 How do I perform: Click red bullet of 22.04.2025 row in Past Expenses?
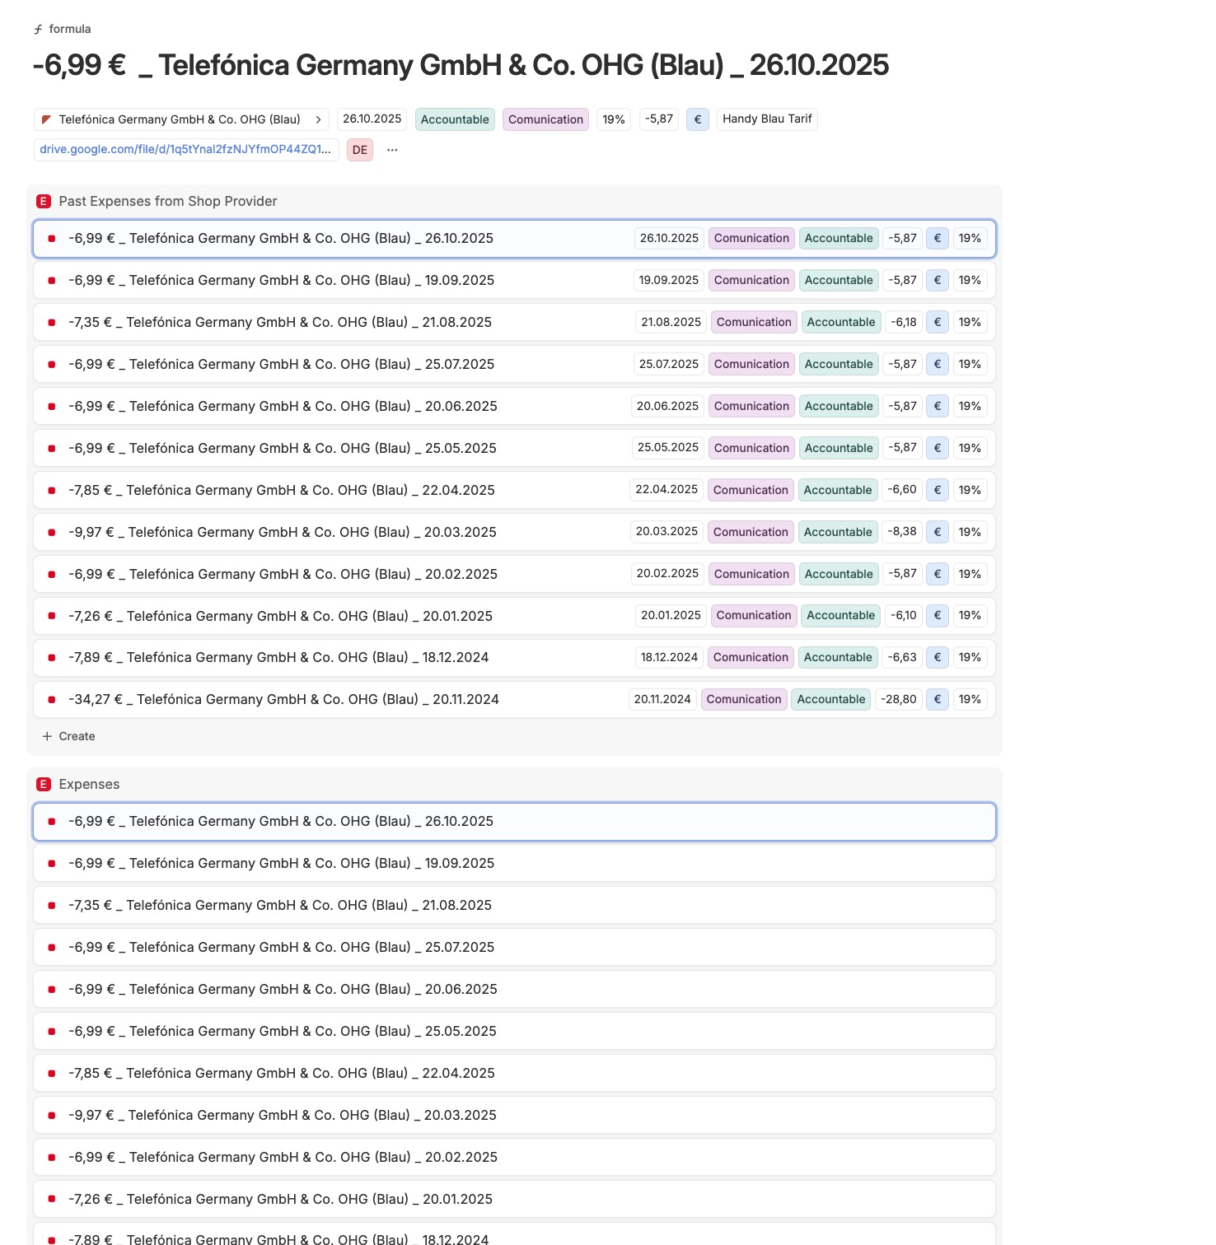[52, 491]
